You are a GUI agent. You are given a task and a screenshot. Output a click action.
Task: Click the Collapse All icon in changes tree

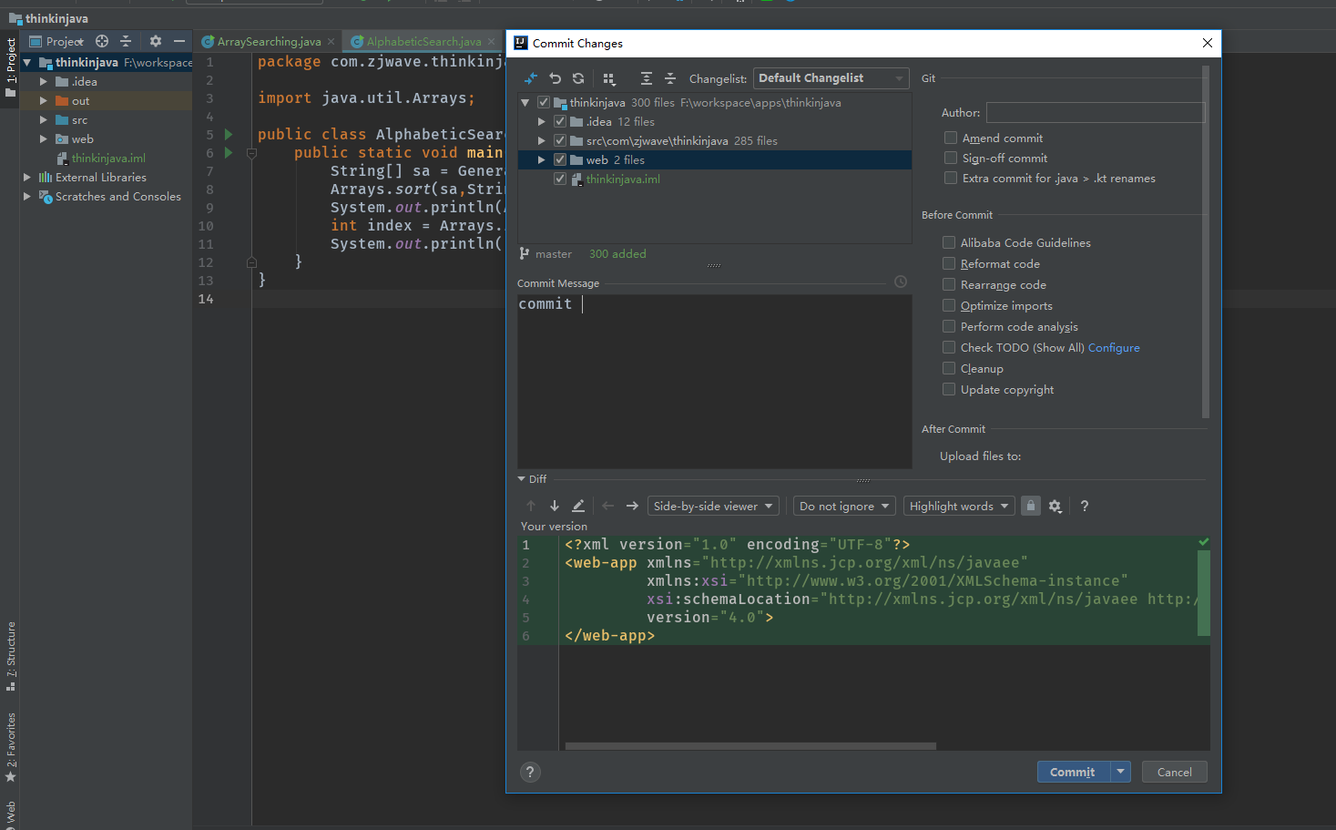[x=670, y=78]
